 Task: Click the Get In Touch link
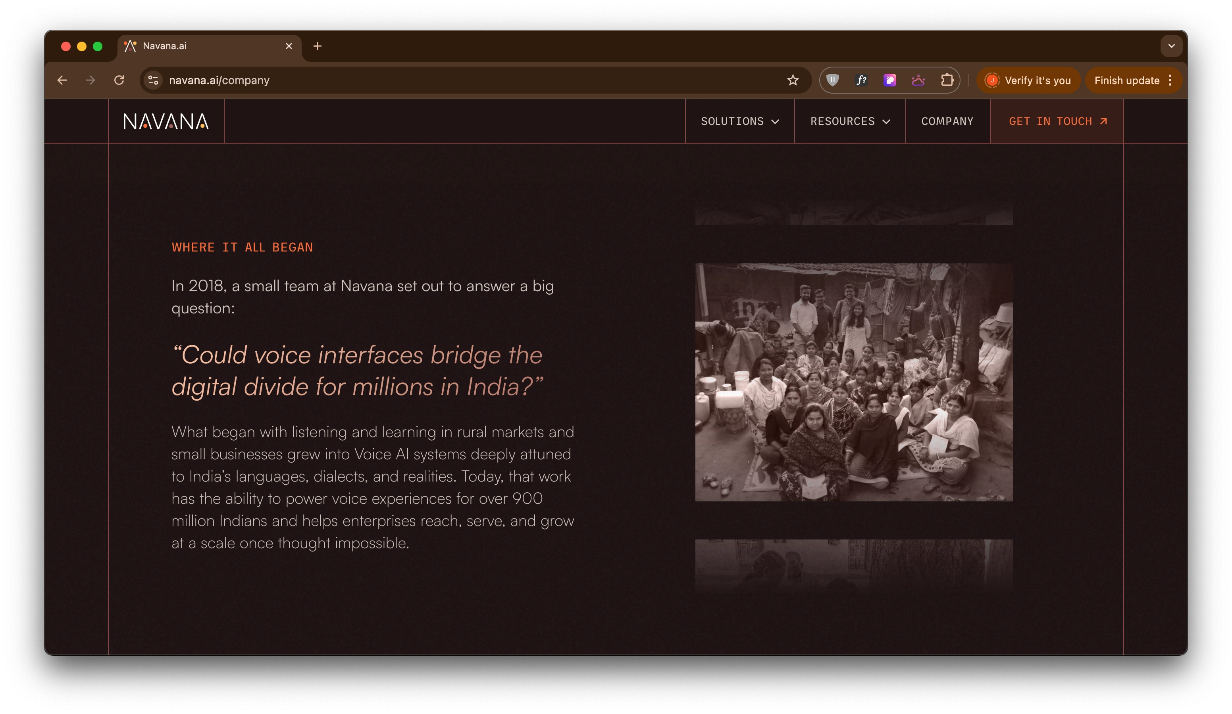1057,121
